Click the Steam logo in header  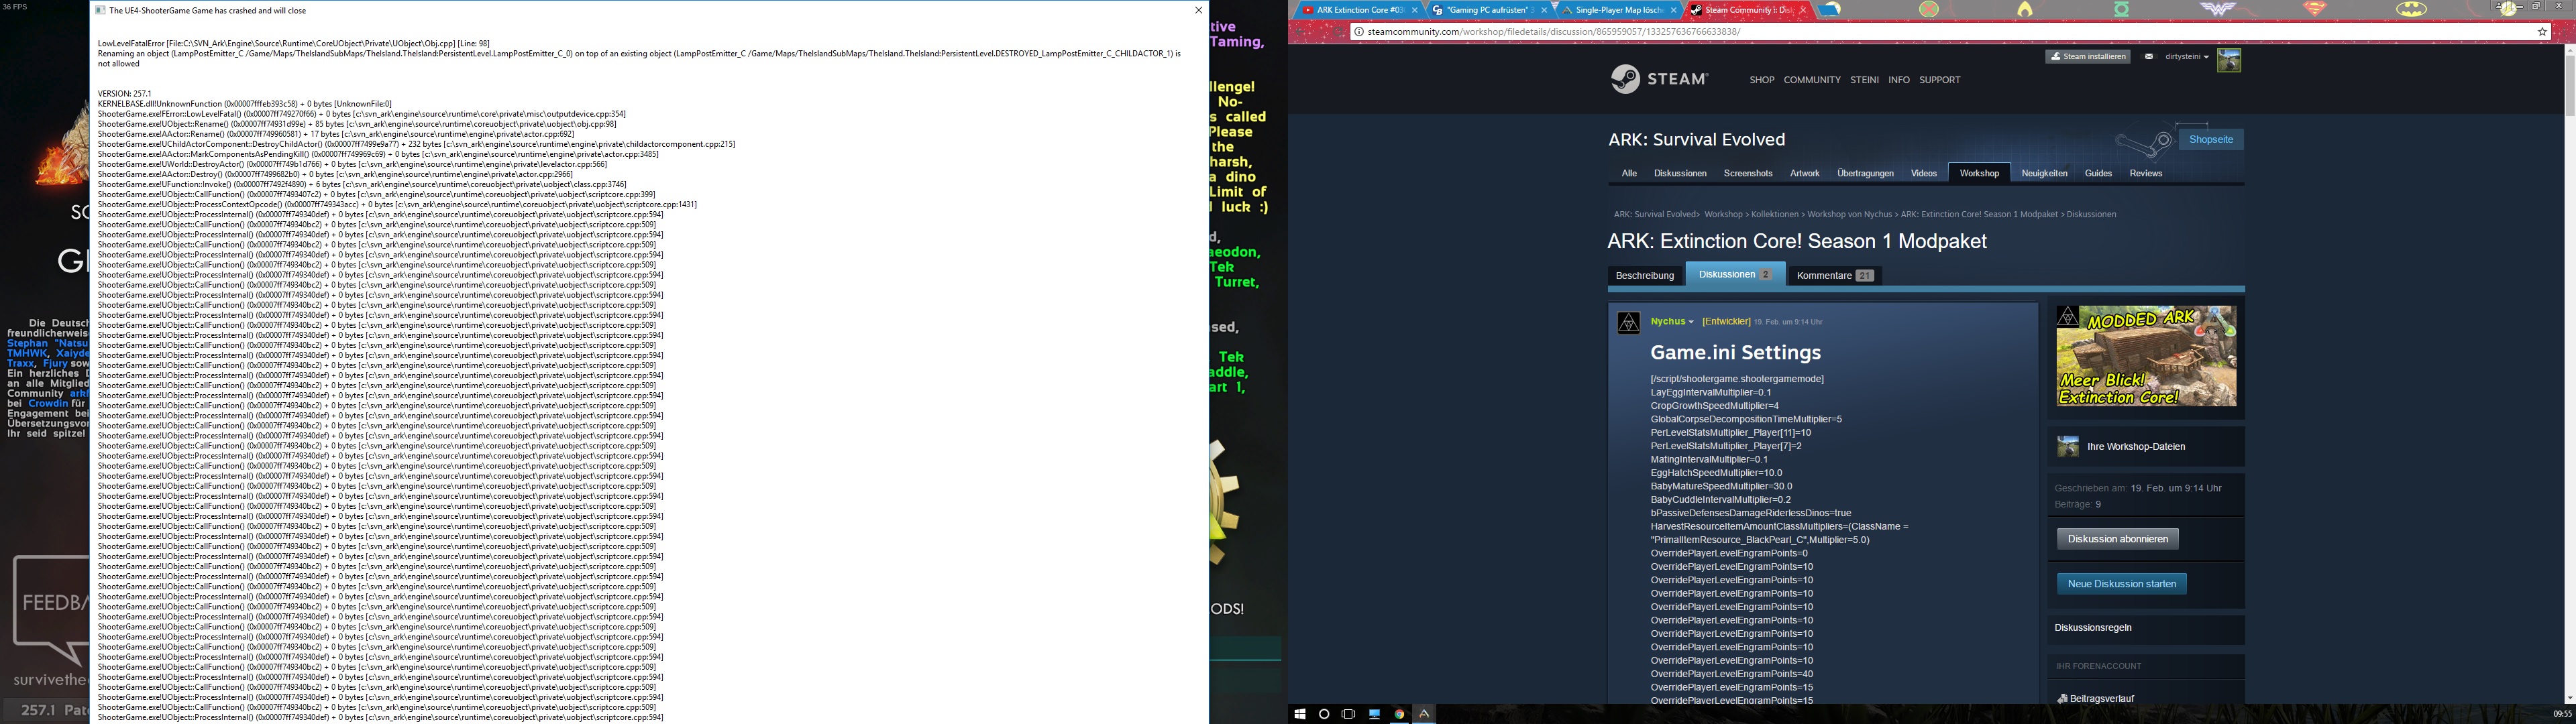point(1659,79)
